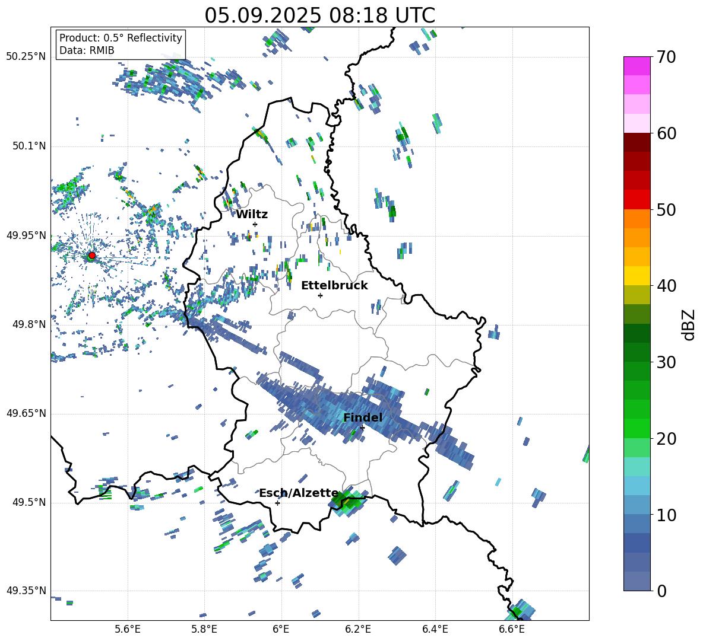Click the 50 value on colorbar
703x641 pixels.
pyautogui.click(x=666, y=209)
